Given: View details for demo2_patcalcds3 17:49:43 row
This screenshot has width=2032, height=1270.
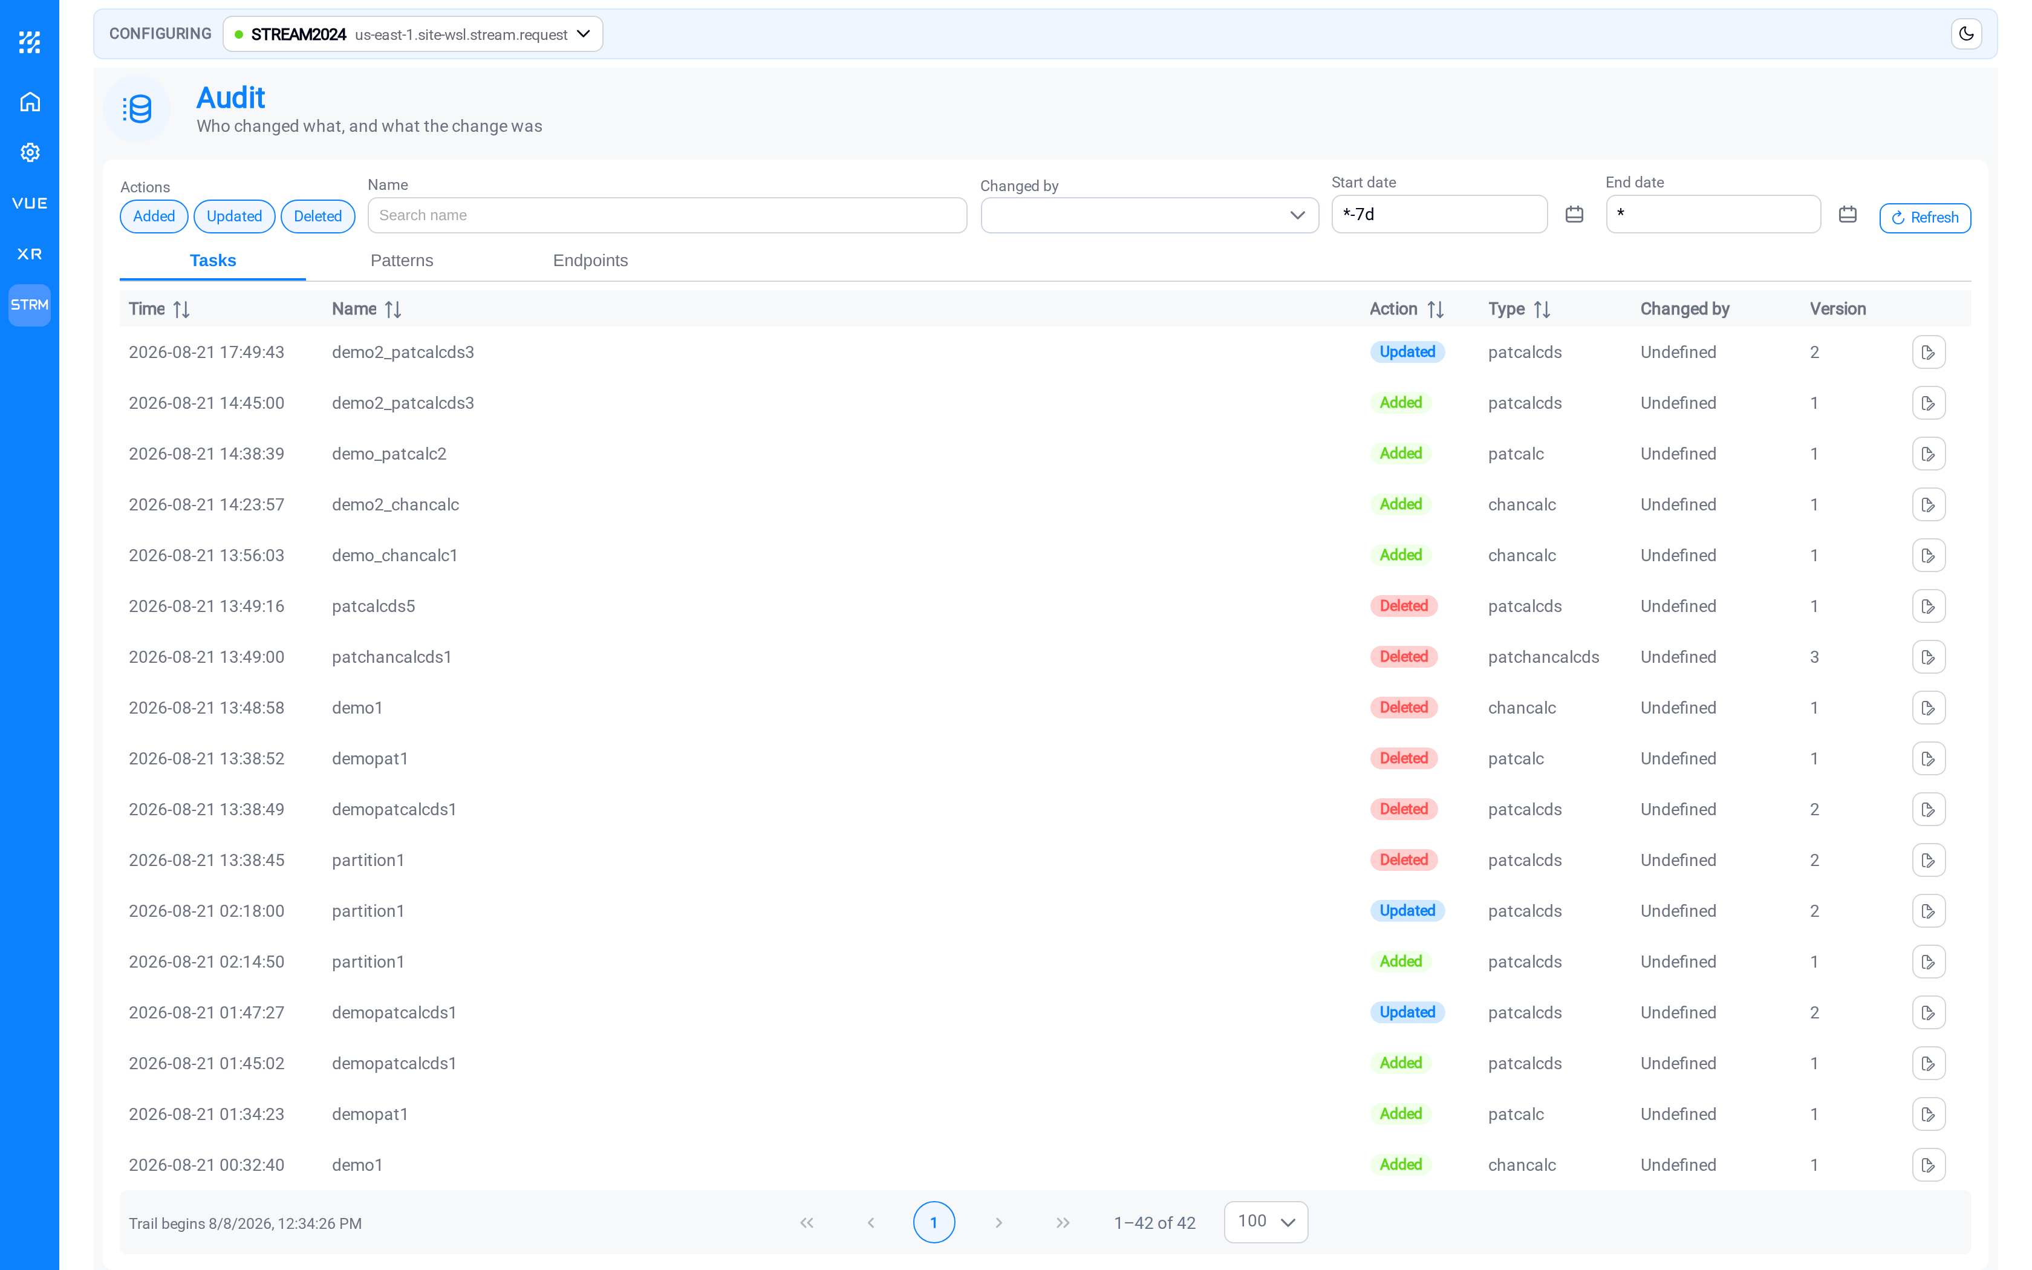Looking at the screenshot, I should pyautogui.click(x=1929, y=353).
